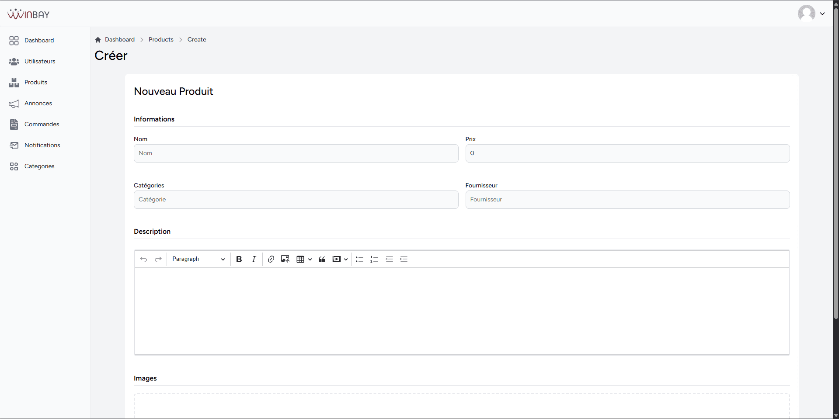Insert a link in the editor

point(271,259)
